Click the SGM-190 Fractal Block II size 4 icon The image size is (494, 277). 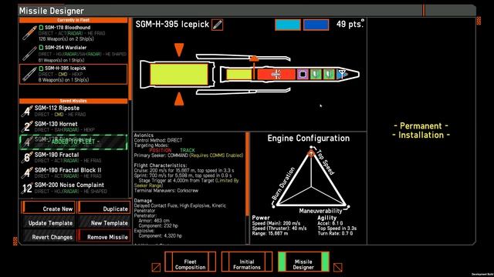[x=27, y=172]
